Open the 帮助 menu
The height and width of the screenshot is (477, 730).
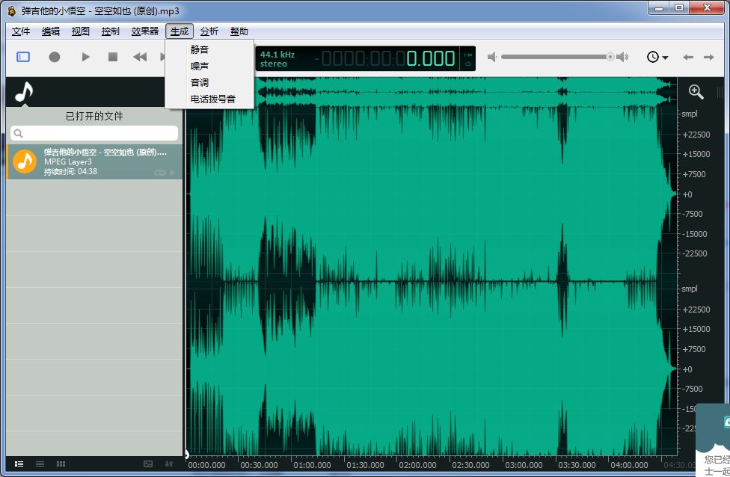pos(239,31)
